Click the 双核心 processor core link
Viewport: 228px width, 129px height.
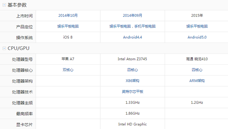pos(68,70)
